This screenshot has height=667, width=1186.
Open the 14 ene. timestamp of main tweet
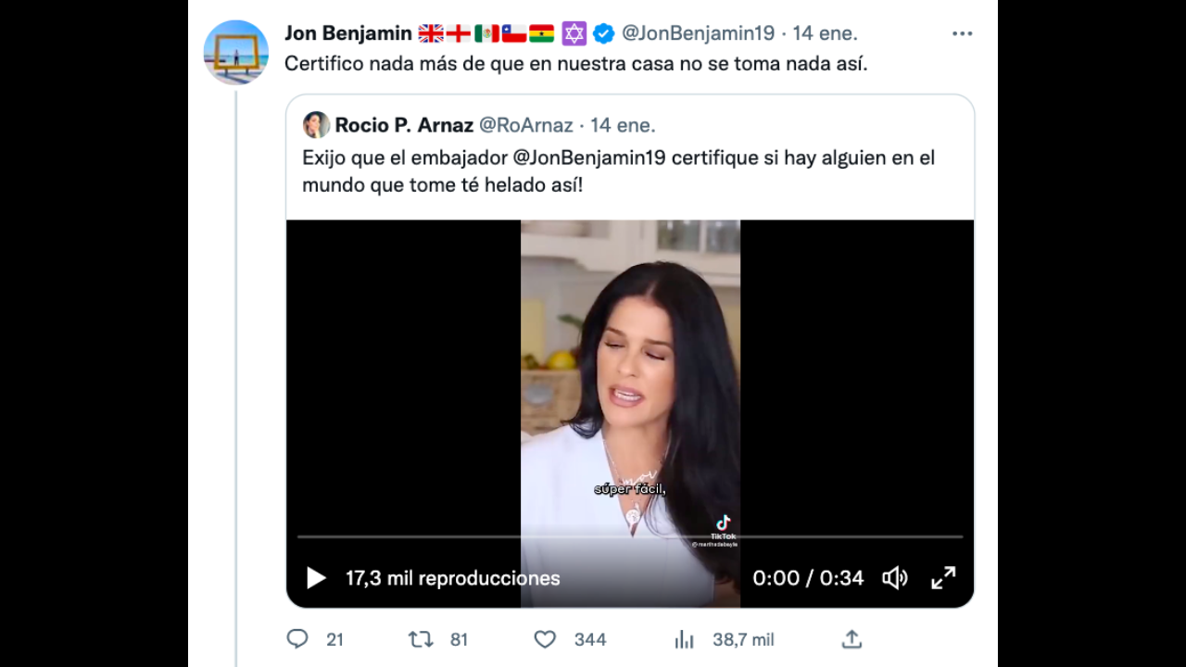point(825,33)
